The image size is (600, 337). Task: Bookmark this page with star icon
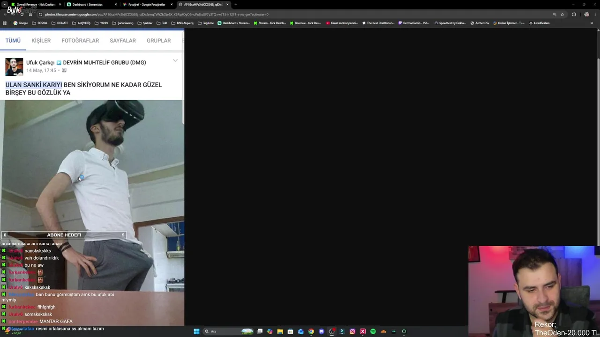[562, 15]
